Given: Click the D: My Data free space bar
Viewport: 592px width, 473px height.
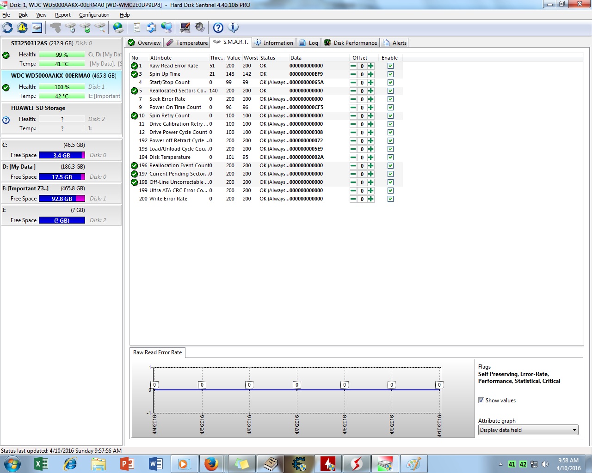Looking at the screenshot, I should click(62, 177).
